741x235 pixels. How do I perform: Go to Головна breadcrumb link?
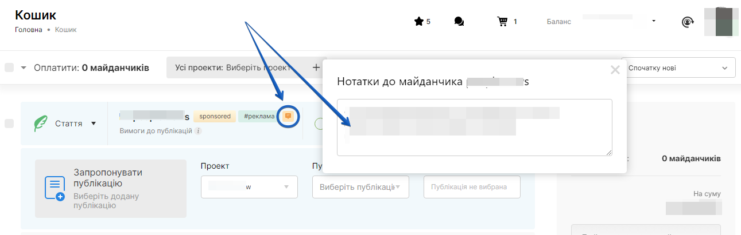pyautogui.click(x=28, y=30)
